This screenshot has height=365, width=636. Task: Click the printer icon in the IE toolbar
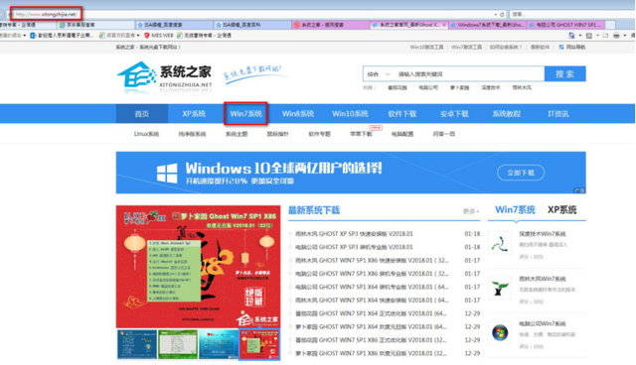click(x=616, y=36)
